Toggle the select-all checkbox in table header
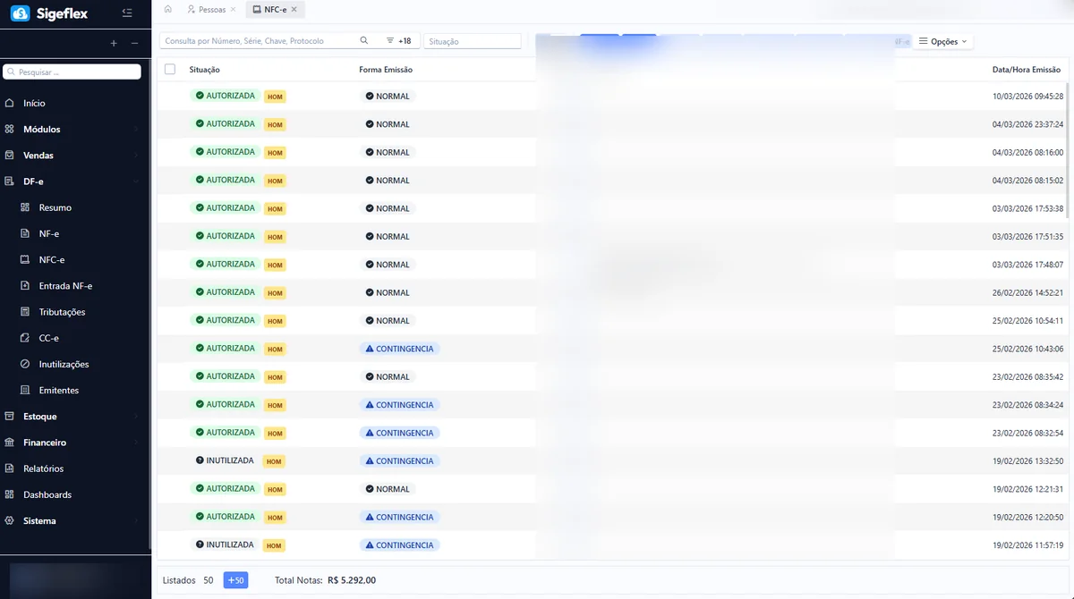 click(168, 68)
